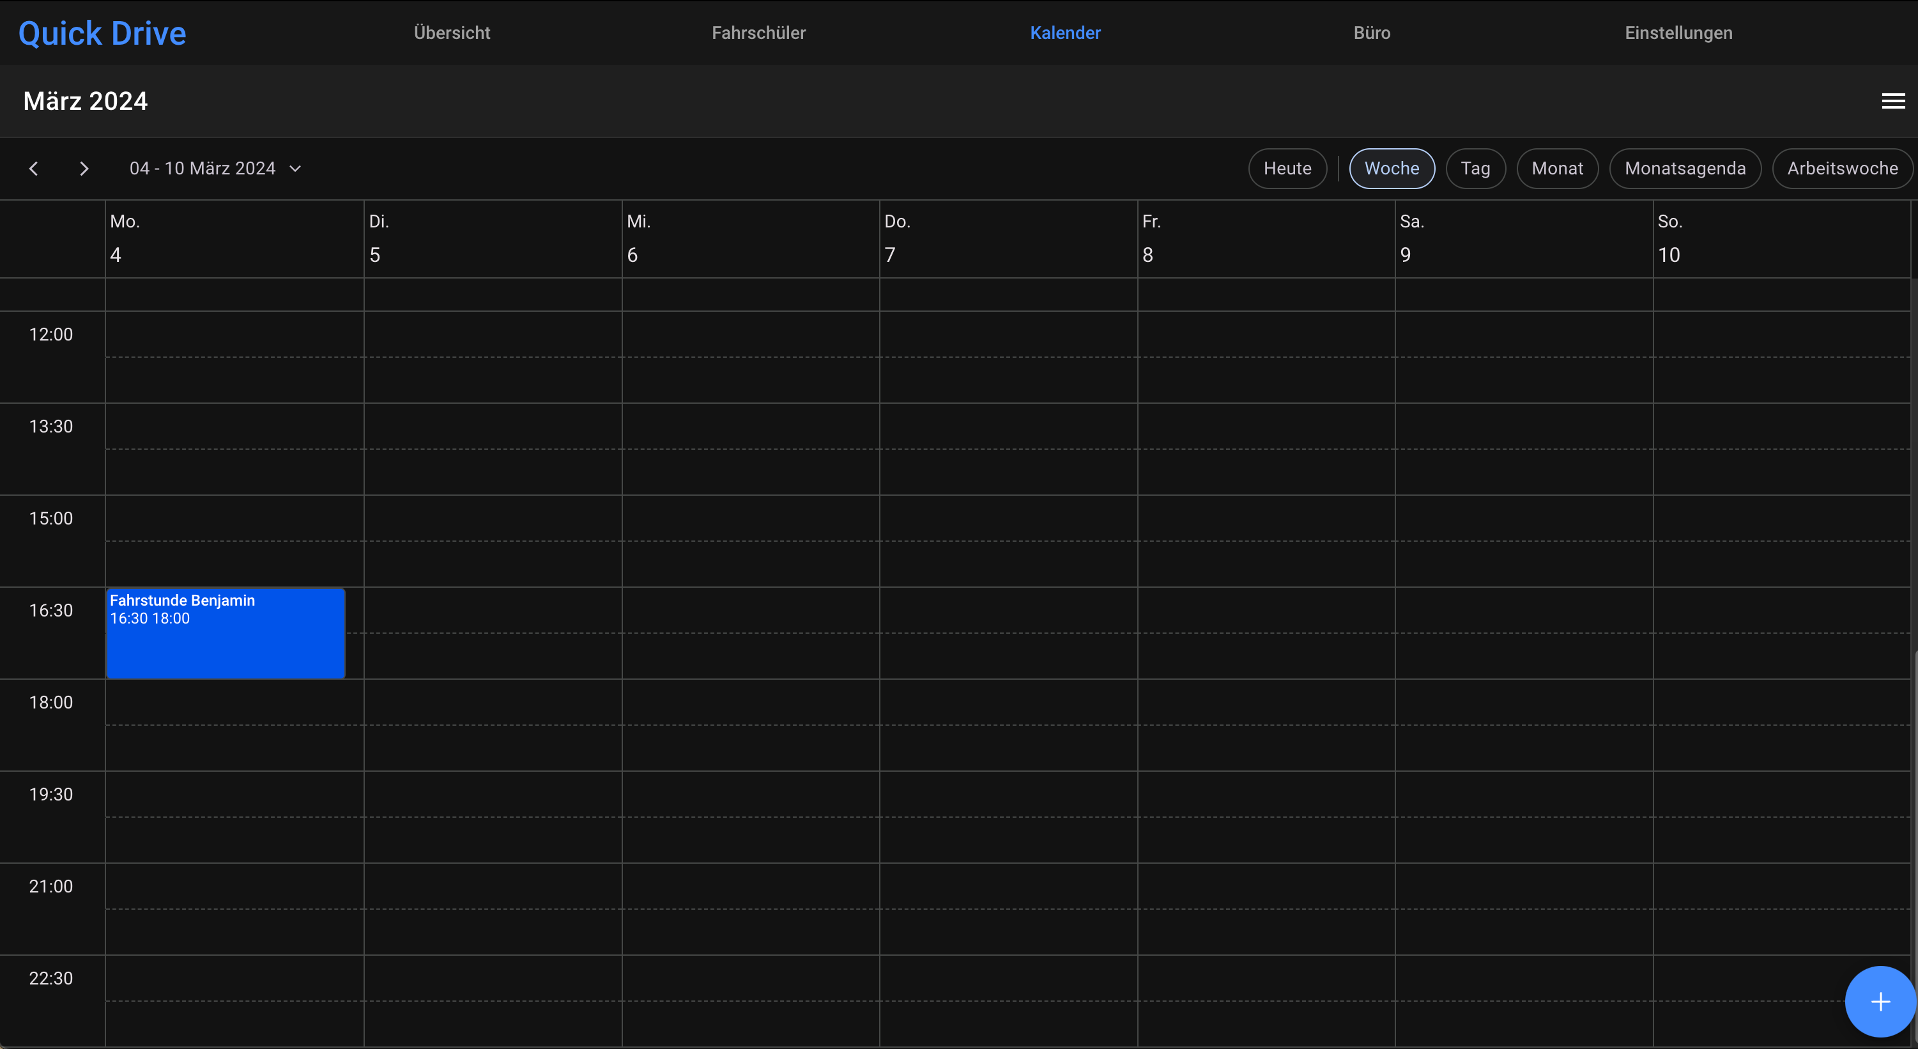Switch to Tag view
1918x1049 pixels.
pos(1475,168)
